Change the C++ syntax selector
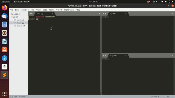This screenshot has width=175, height=98. coord(167,97)
